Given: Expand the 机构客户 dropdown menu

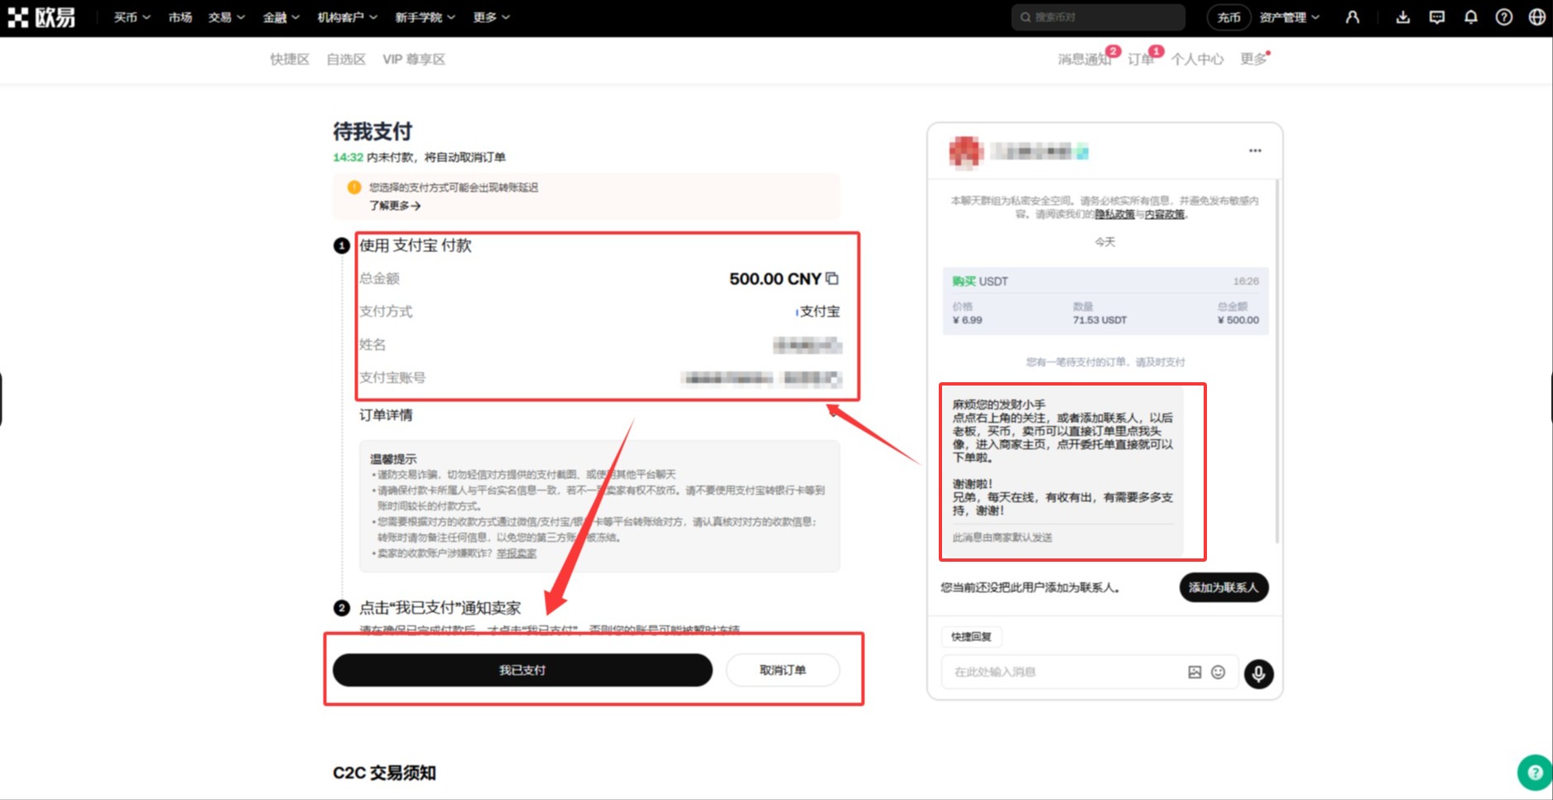Looking at the screenshot, I should point(347,17).
